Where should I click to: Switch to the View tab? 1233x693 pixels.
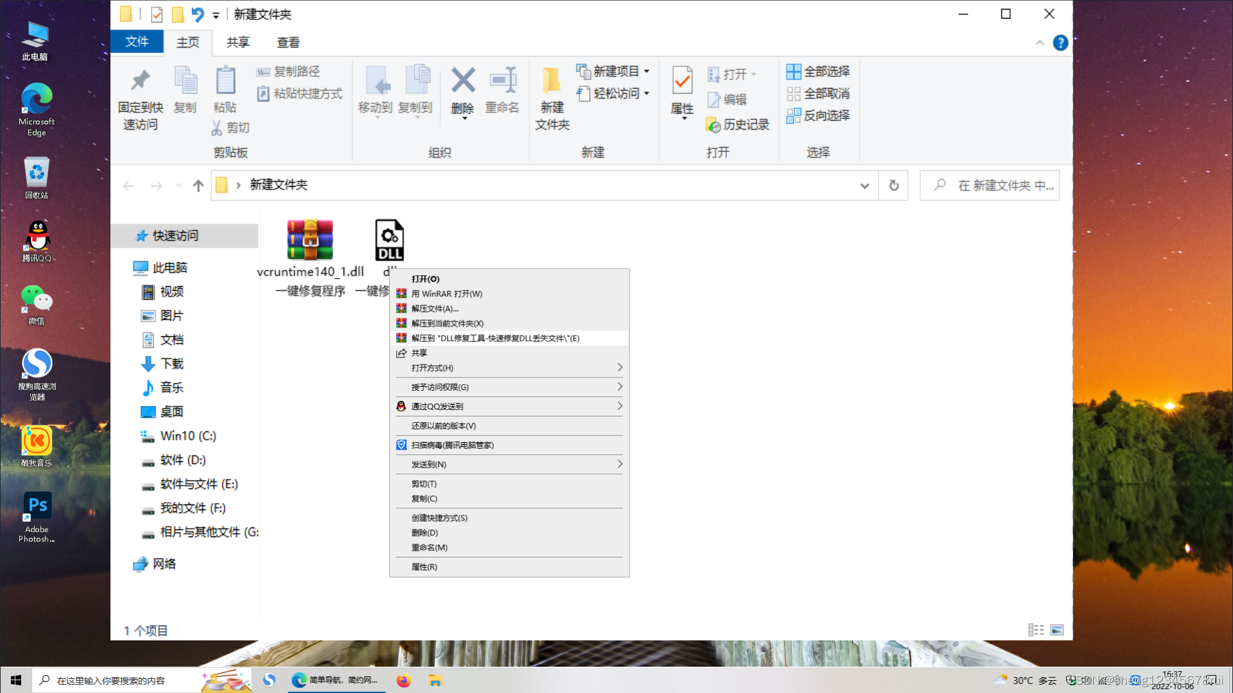pyautogui.click(x=288, y=42)
